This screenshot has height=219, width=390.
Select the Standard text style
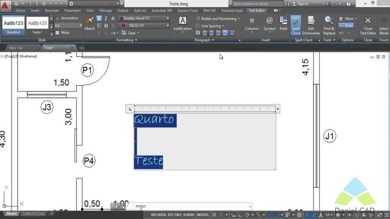tap(13, 25)
